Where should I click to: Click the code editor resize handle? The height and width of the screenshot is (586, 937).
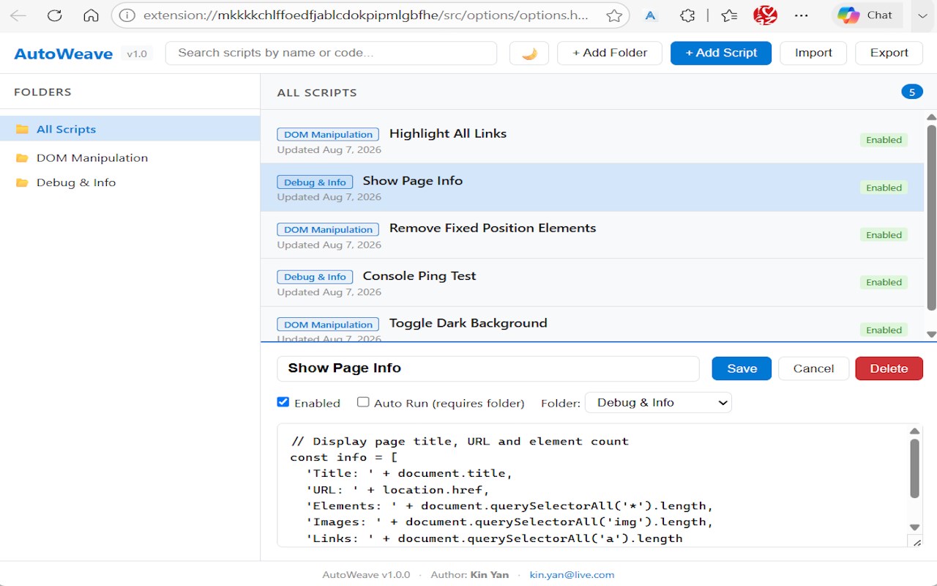click(915, 541)
